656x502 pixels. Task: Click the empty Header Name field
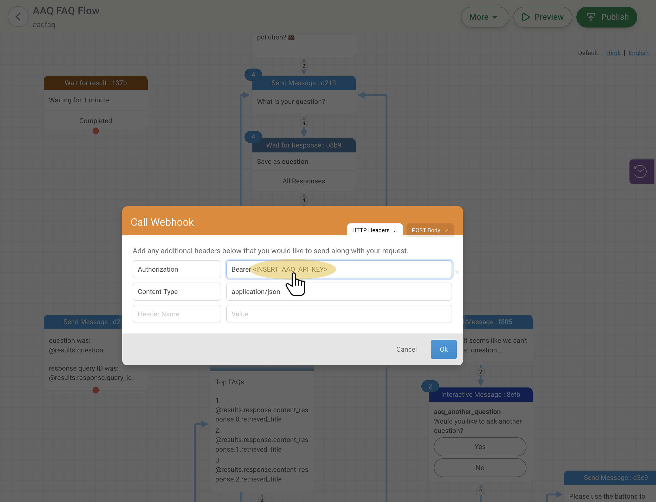coord(177,314)
